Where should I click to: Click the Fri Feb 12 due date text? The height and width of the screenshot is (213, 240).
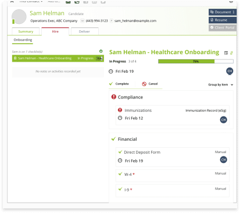coord(134,118)
